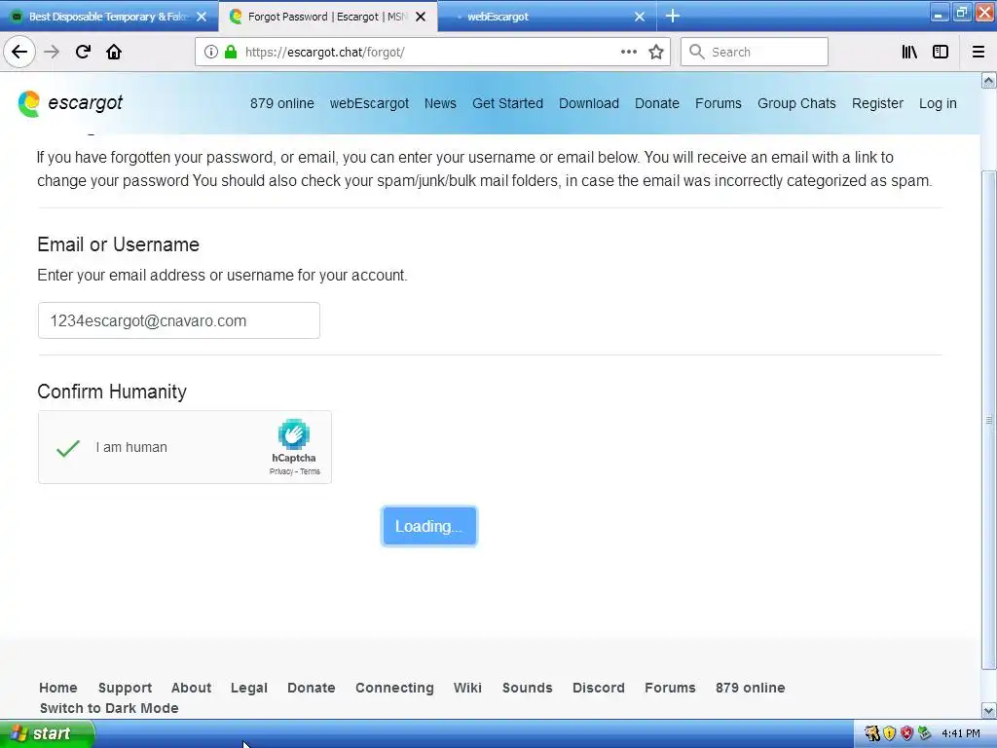Open the Register link

click(x=877, y=103)
